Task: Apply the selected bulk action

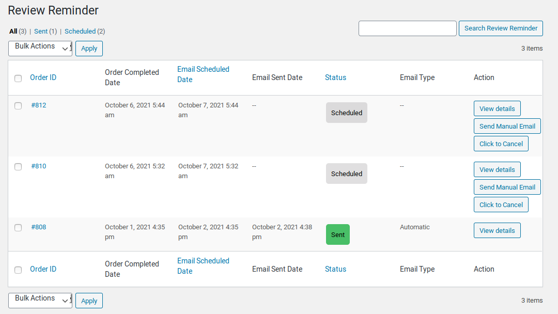Action: click(x=88, y=48)
